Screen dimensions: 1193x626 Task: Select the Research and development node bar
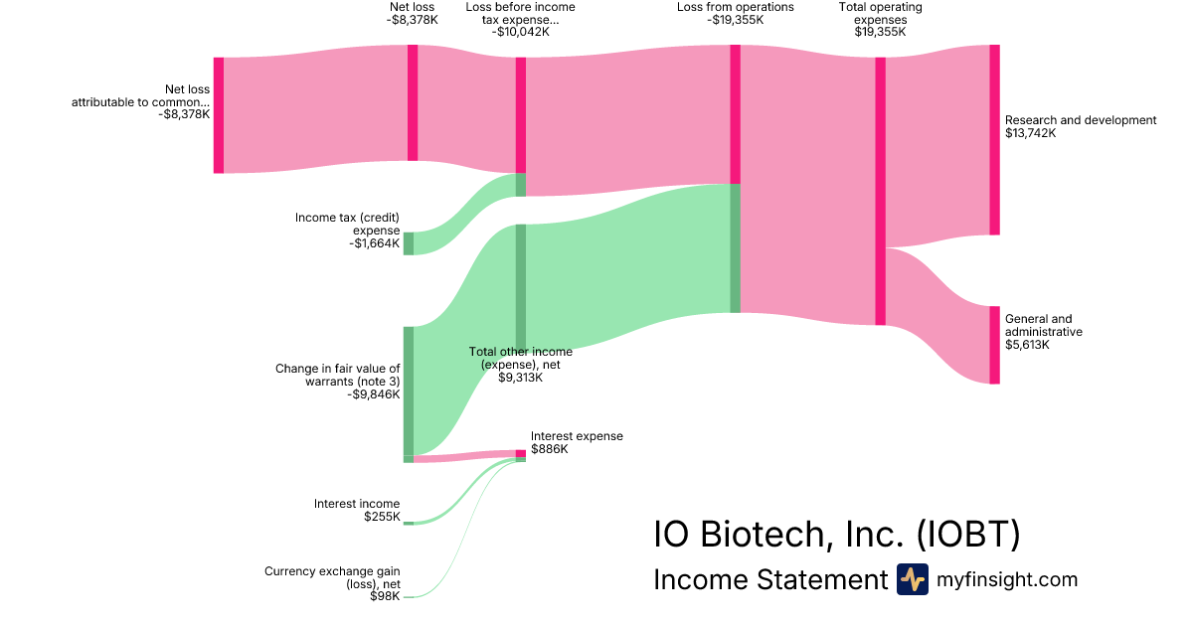[x=994, y=139]
